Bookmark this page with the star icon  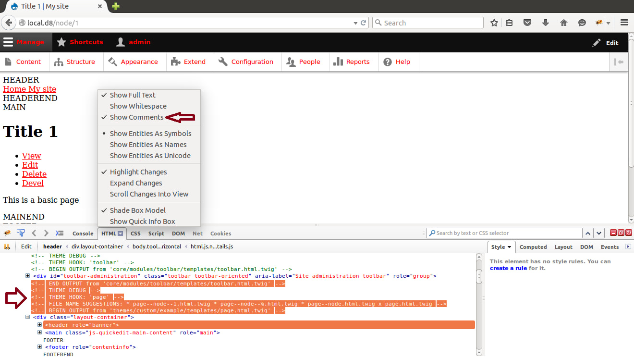[494, 23]
